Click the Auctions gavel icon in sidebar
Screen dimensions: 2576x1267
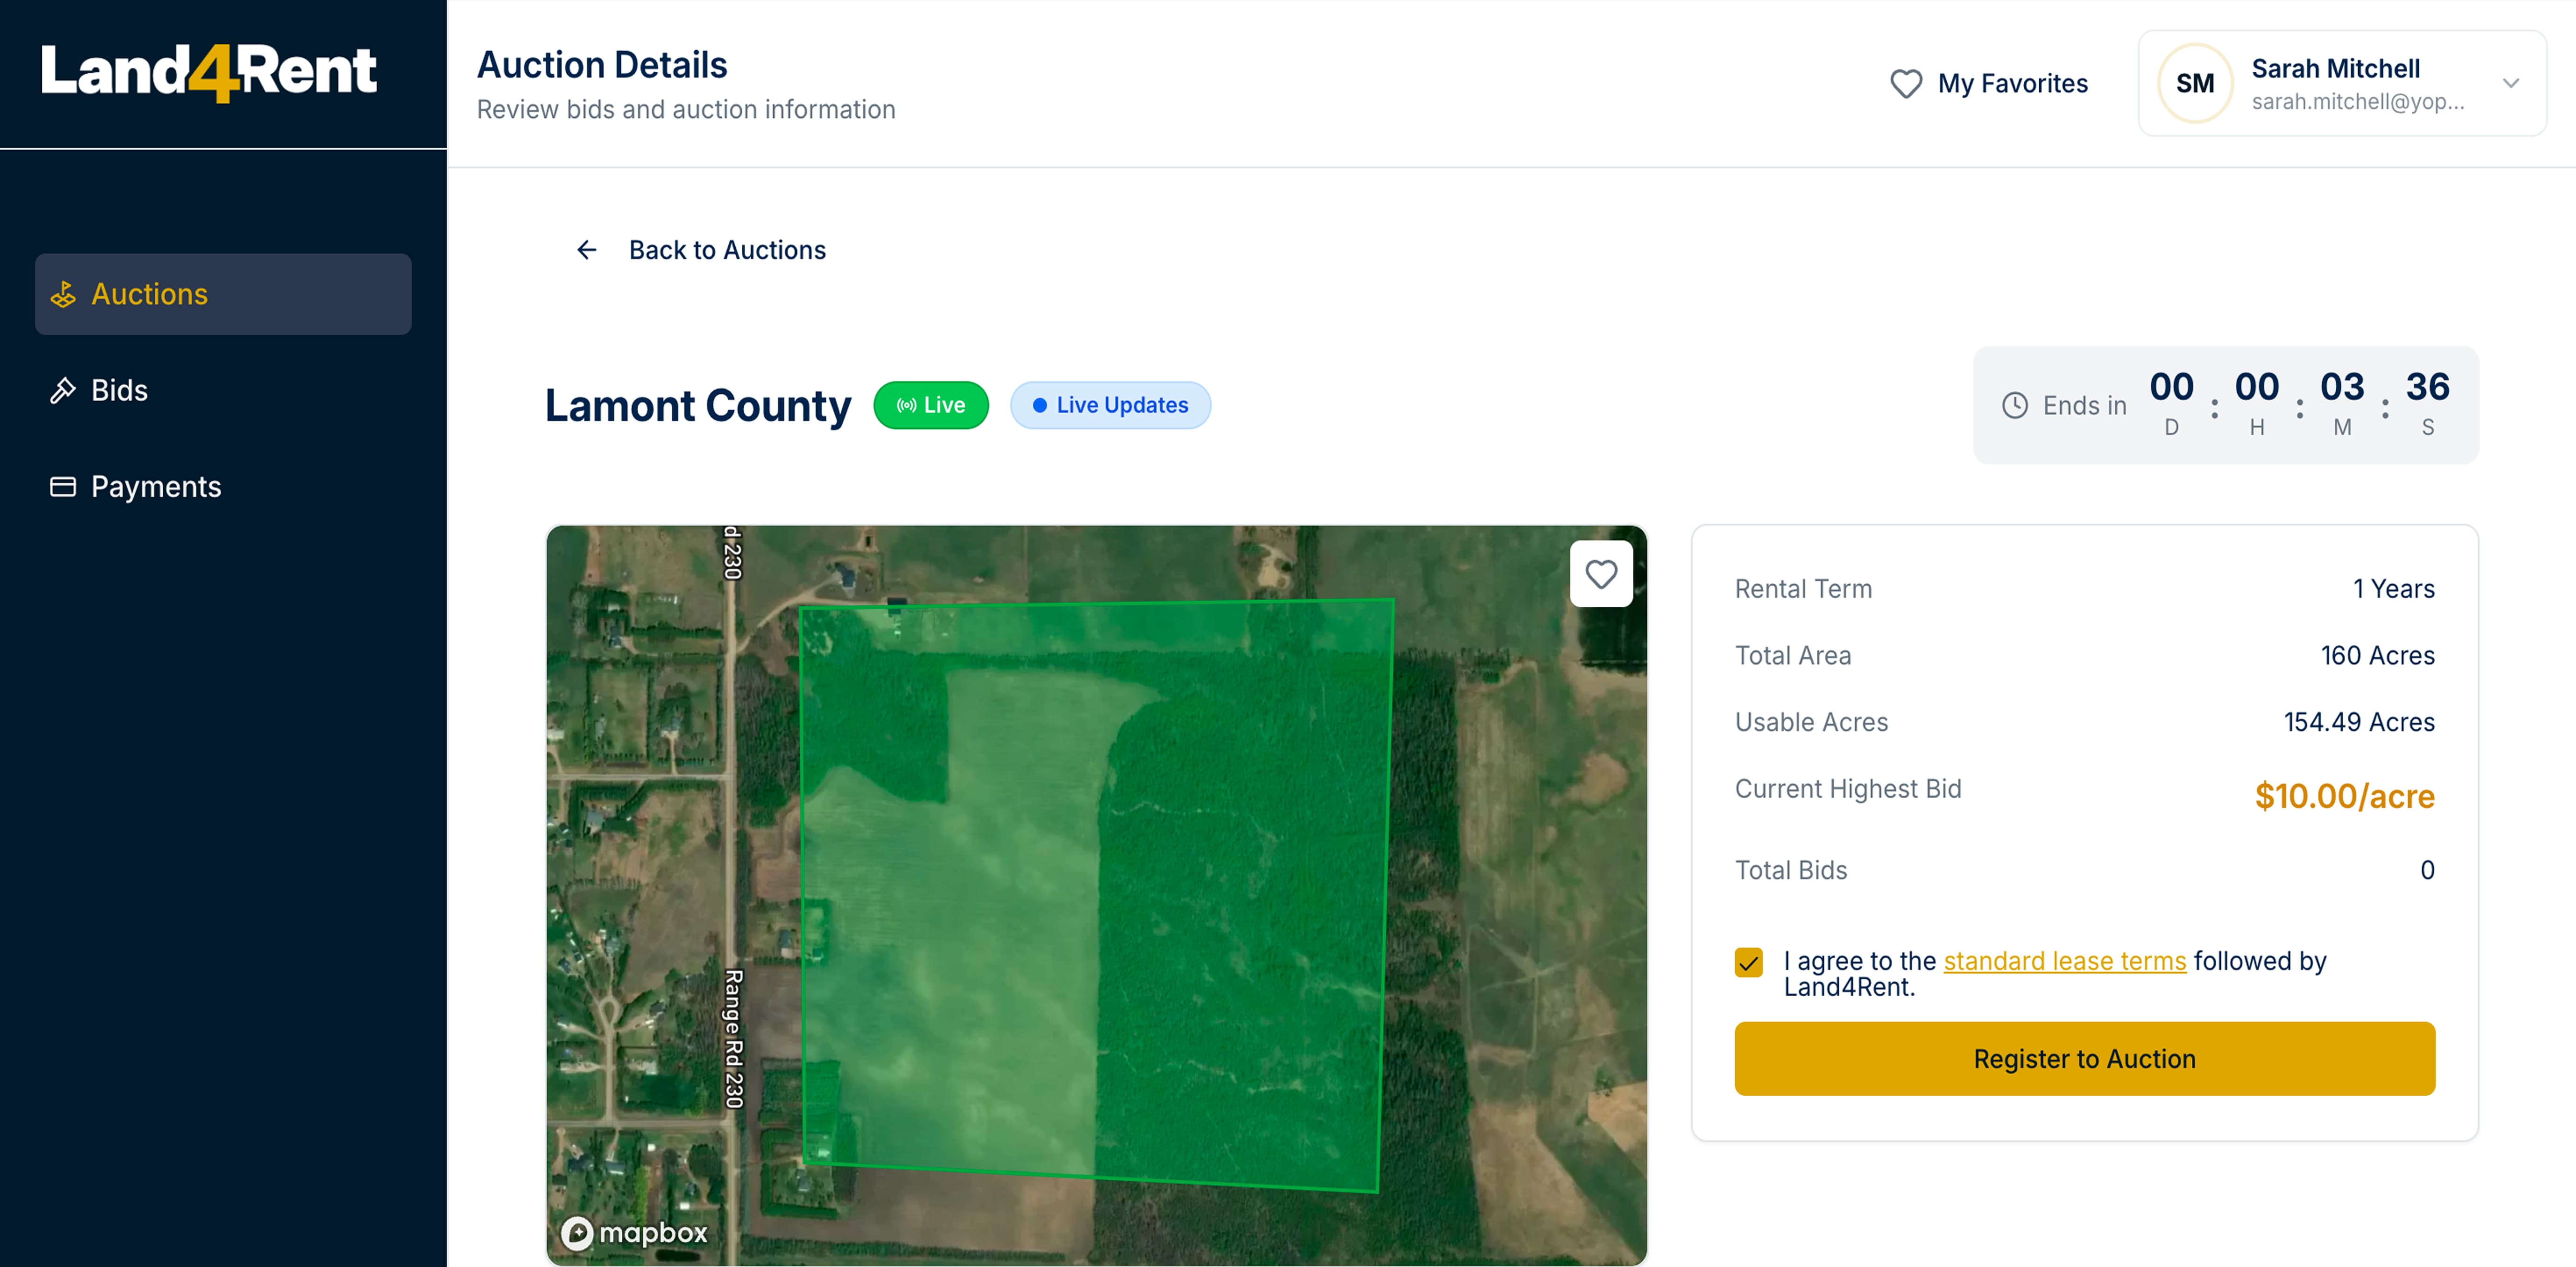pos(63,294)
